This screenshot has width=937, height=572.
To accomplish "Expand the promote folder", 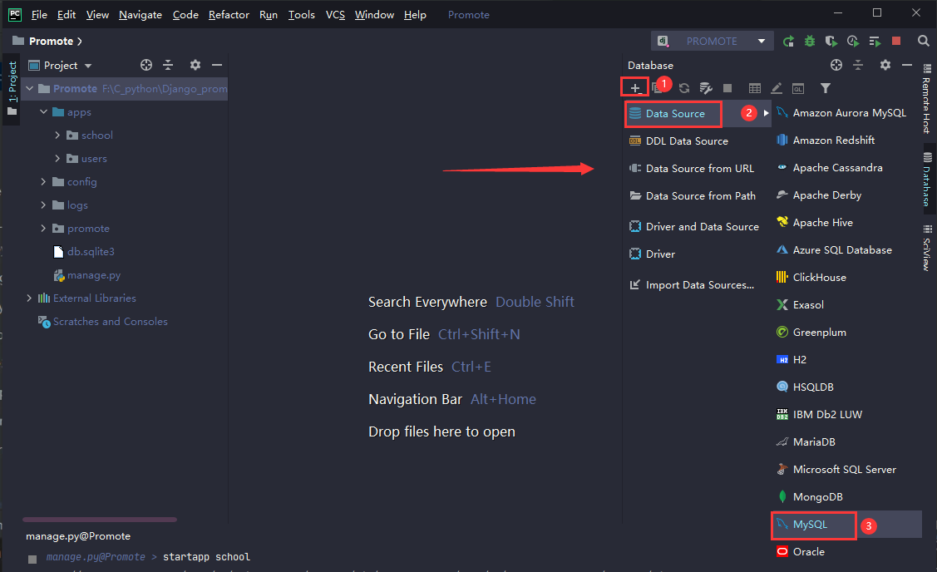I will 43,229.
